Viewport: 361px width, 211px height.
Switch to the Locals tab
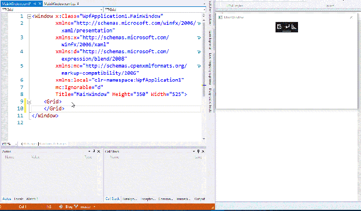[x=18, y=199]
